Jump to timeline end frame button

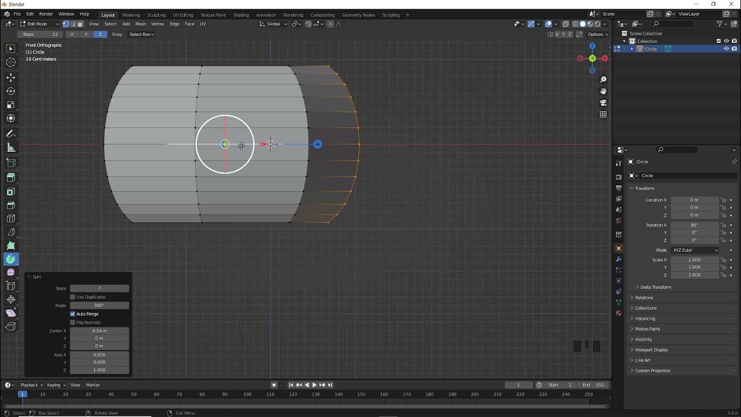click(x=330, y=385)
